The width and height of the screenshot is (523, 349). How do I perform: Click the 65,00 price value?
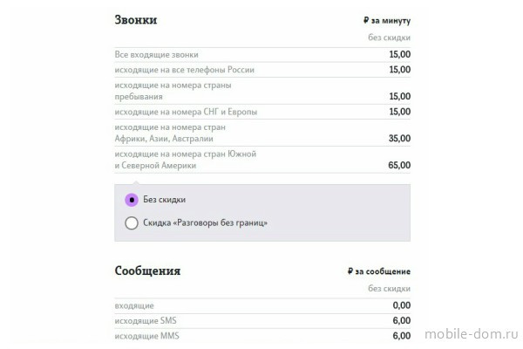click(398, 165)
